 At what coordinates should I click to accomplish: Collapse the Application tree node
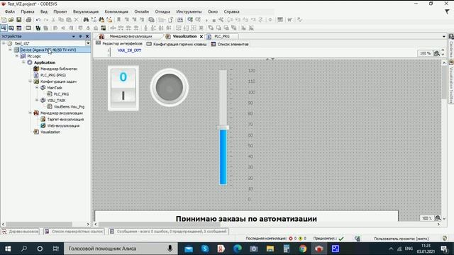coord(23,62)
